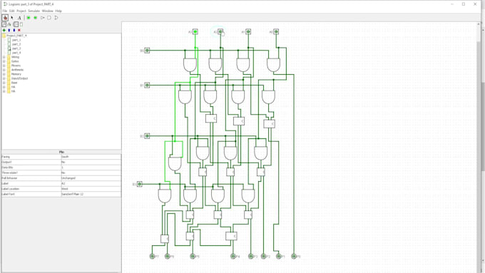
Task: Toggle input pin B3
Action: pyautogui.click(x=140, y=185)
